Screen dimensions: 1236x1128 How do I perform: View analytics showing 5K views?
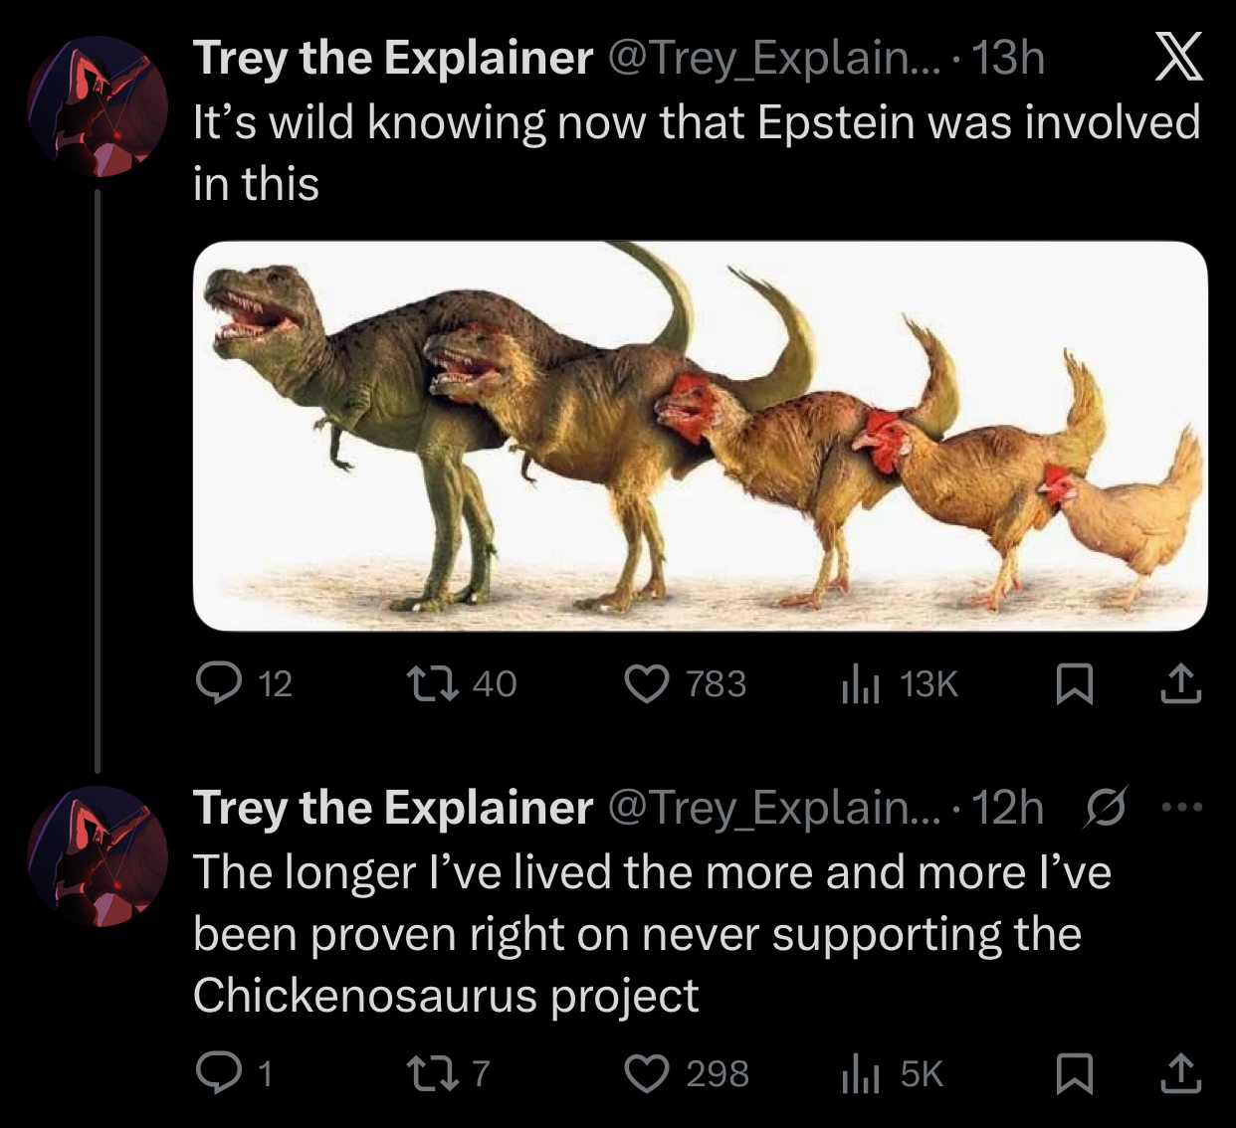coord(861,1073)
